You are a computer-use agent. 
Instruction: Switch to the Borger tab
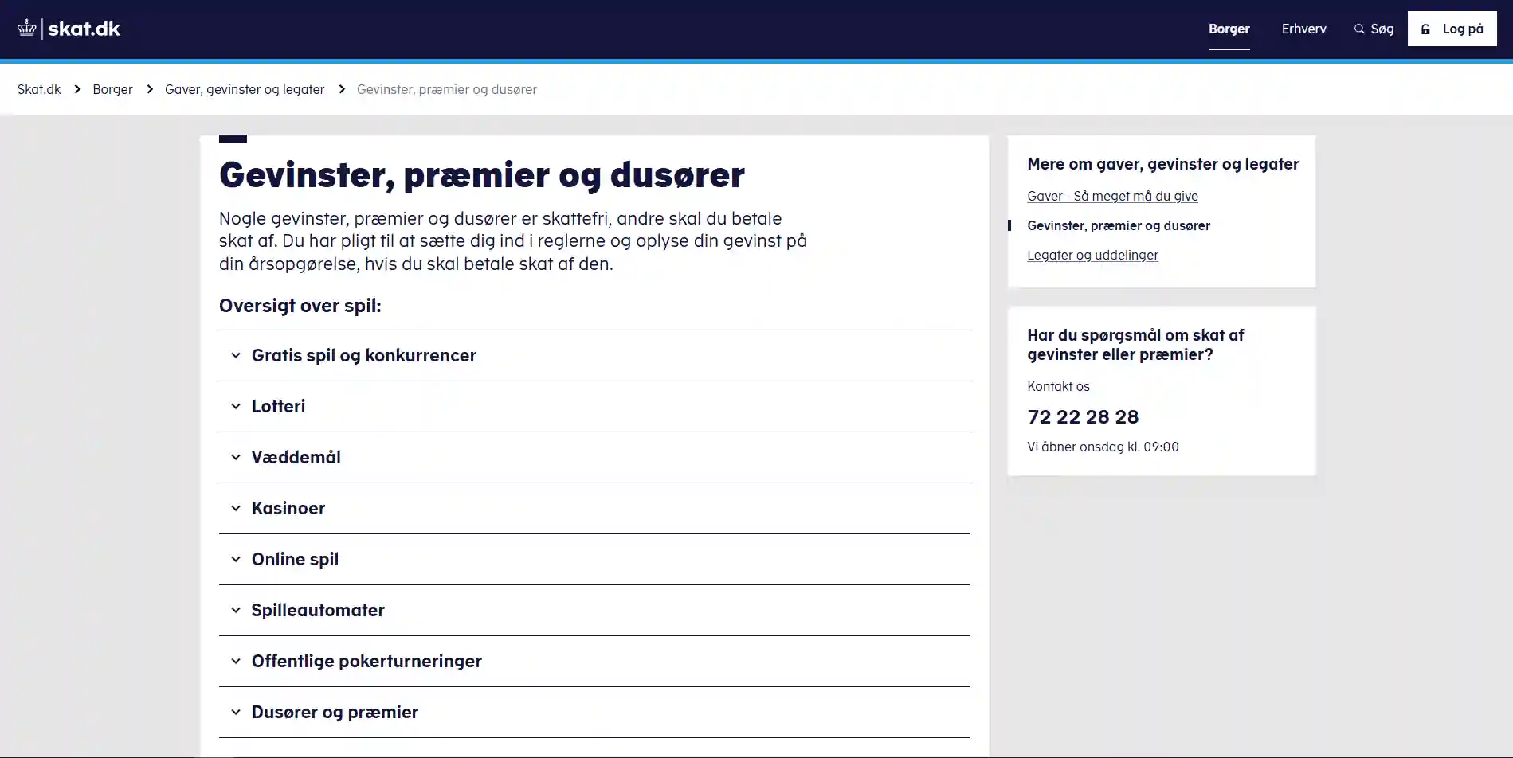[1229, 29]
